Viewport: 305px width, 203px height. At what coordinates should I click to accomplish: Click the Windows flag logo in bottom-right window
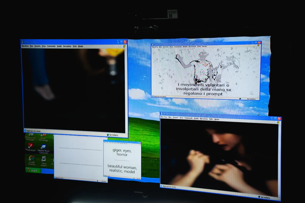coord(278,122)
